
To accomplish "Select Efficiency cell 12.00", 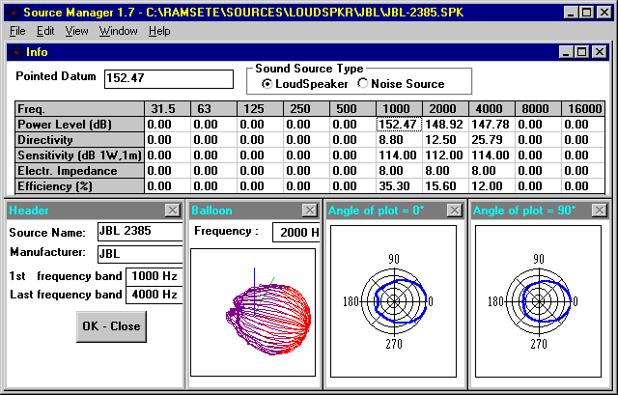I will click(x=492, y=186).
